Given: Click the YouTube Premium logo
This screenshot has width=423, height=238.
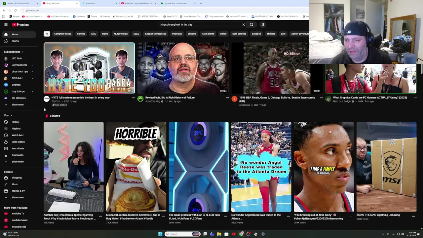Looking at the screenshot, I should pos(20,25).
